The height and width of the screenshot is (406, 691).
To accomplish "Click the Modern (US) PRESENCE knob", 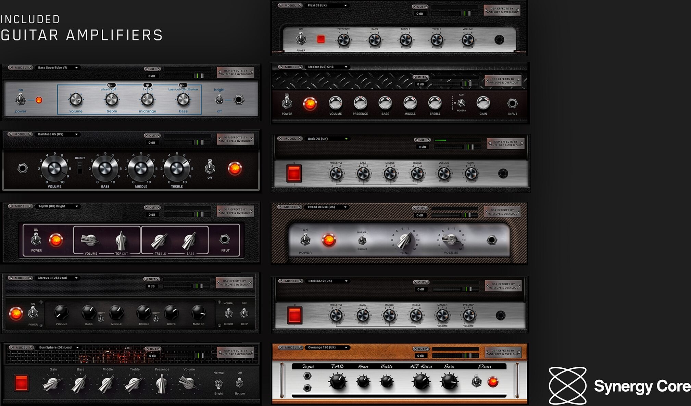I will pos(360,102).
